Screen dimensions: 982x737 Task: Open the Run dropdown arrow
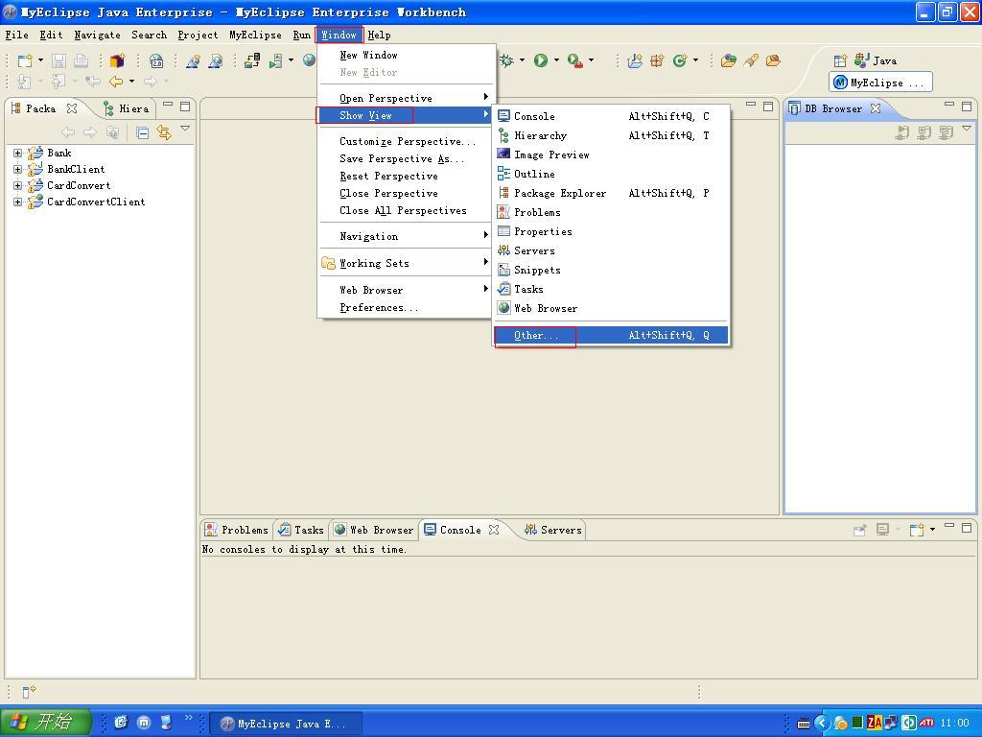[x=556, y=60]
